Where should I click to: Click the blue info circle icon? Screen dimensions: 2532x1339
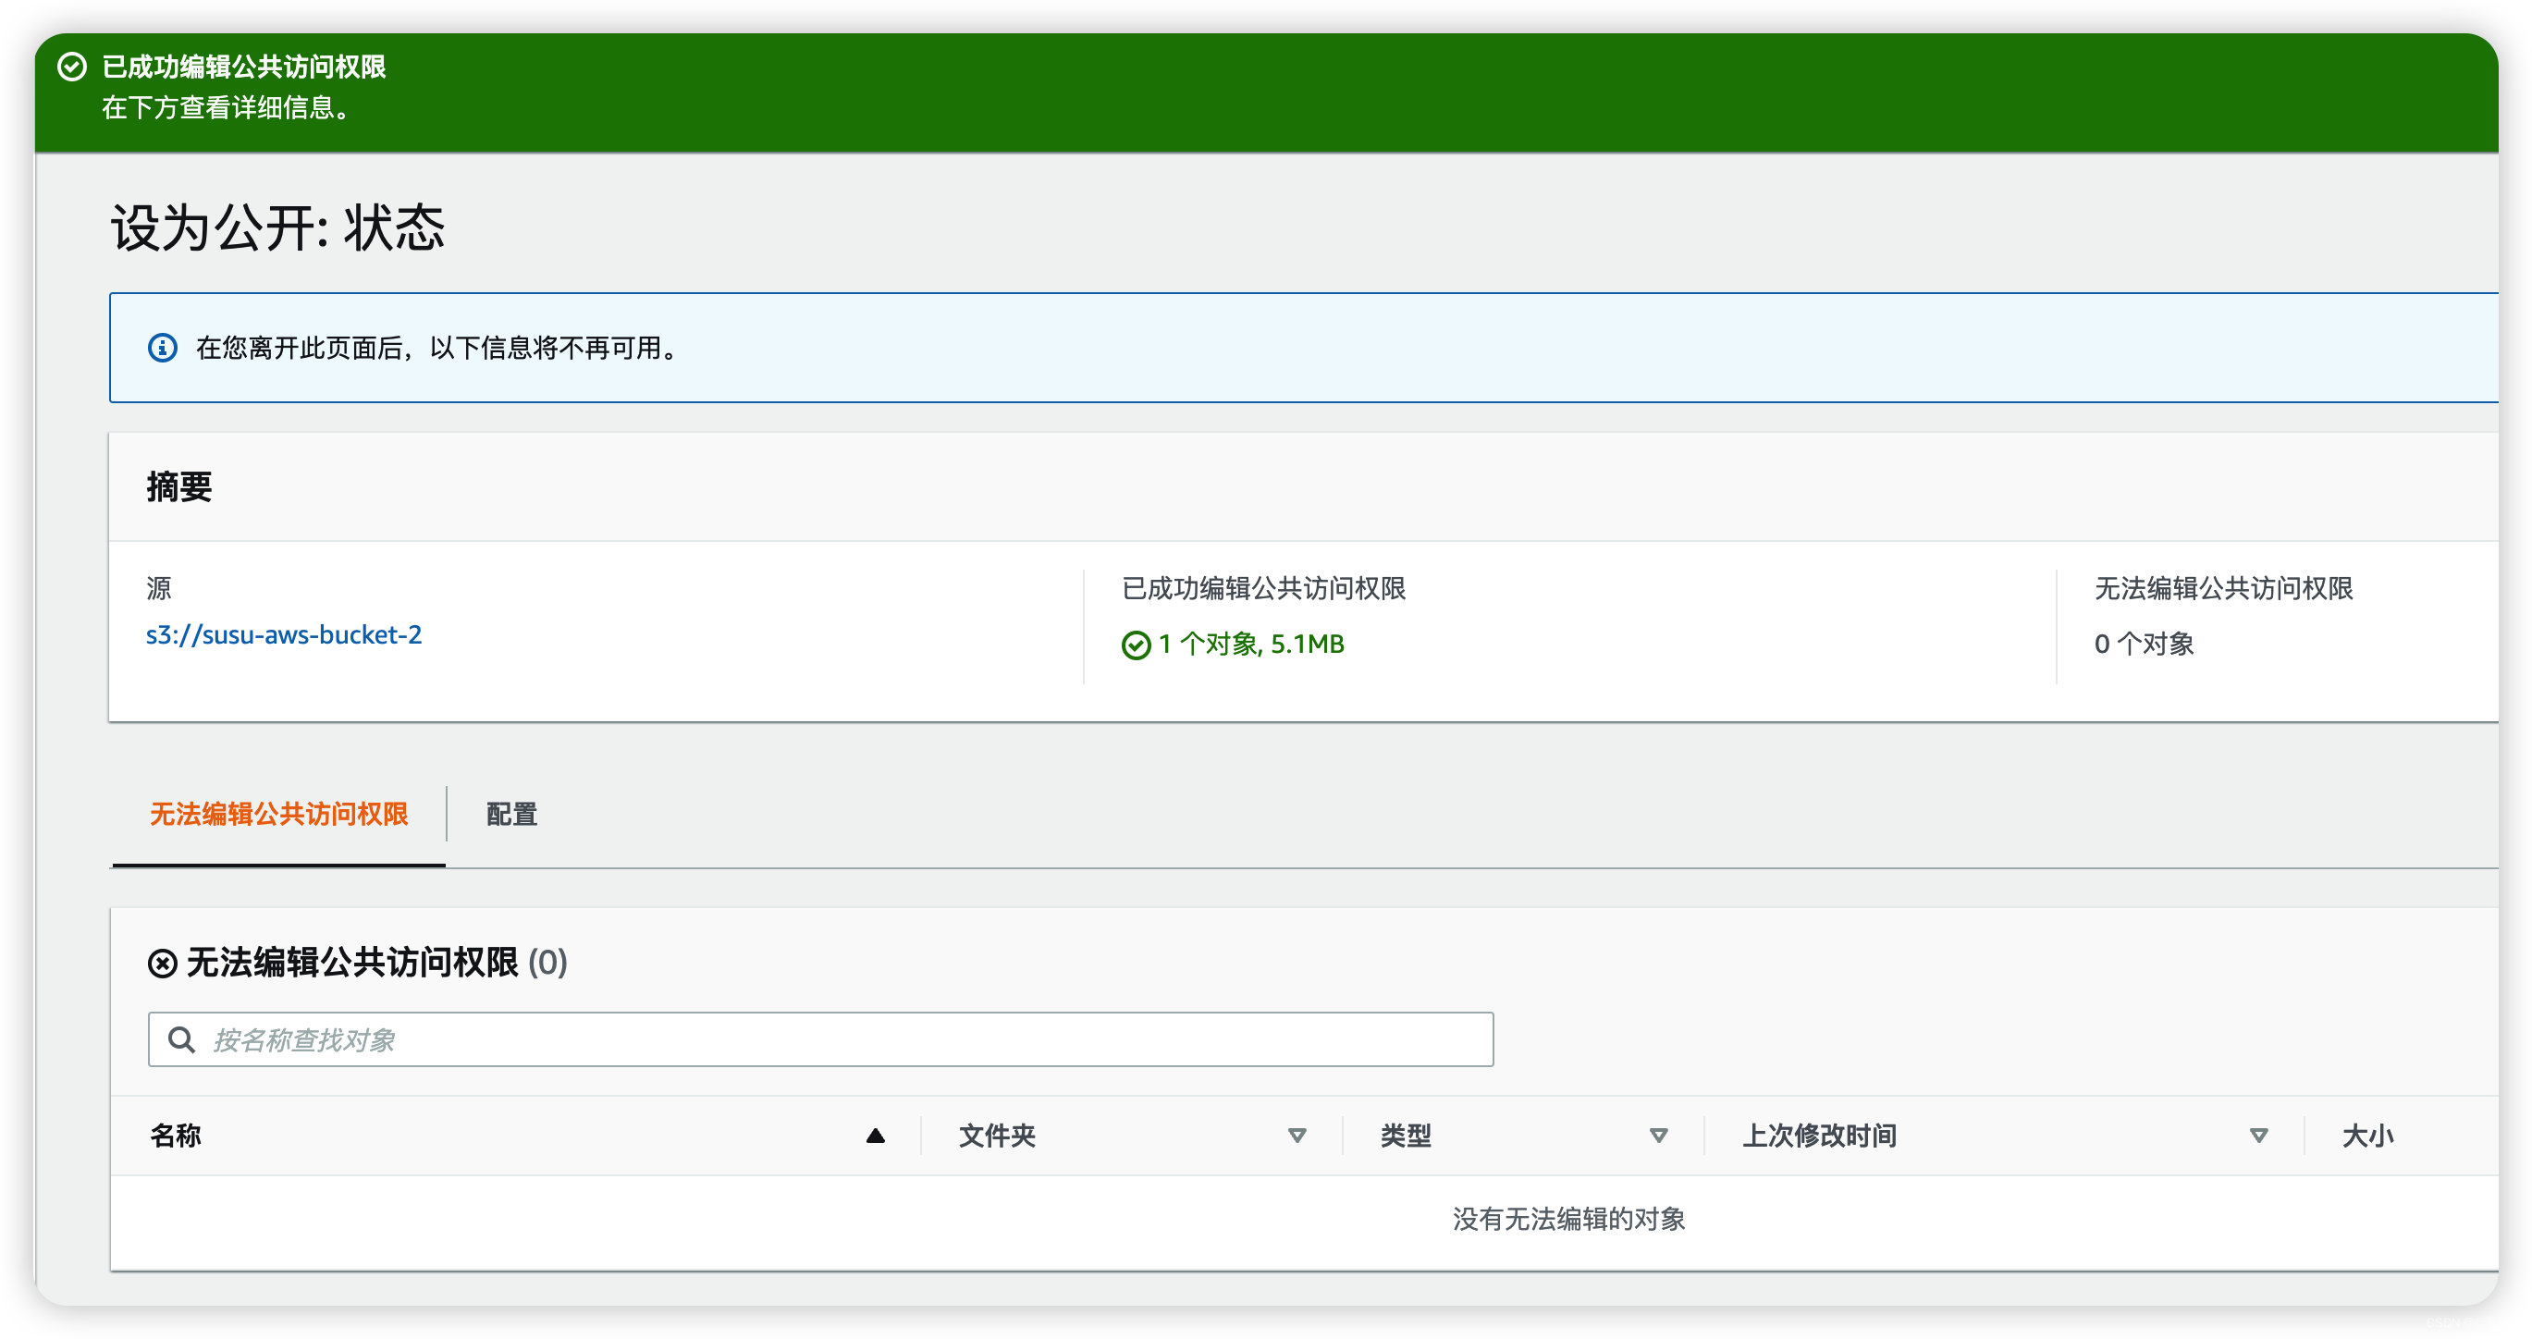click(x=162, y=348)
